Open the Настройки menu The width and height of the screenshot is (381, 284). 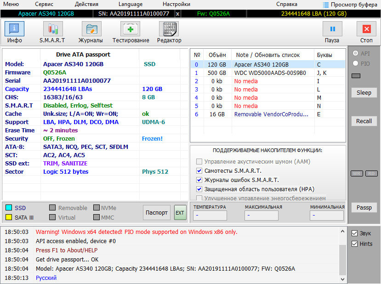coord(176,5)
